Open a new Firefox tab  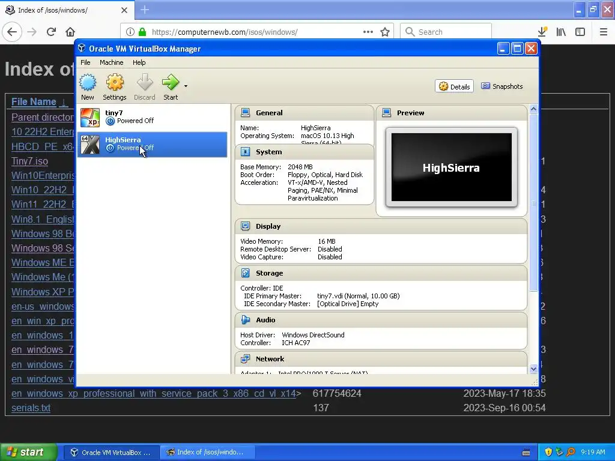(x=145, y=10)
